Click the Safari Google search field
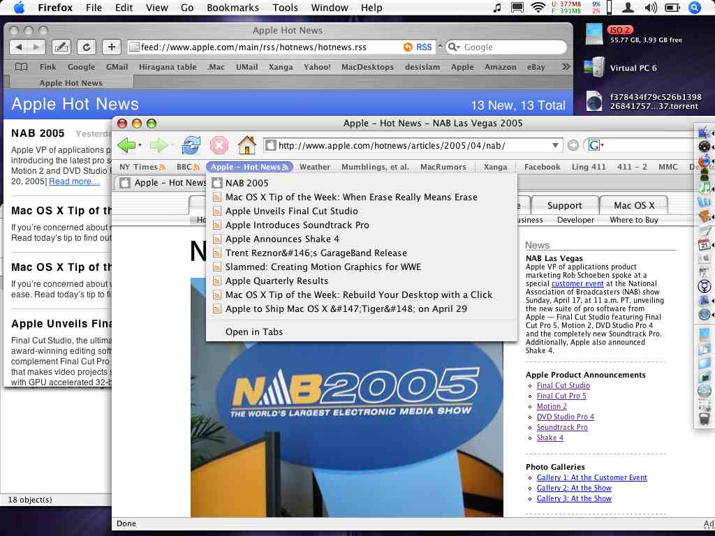The height and width of the screenshot is (536, 715). 506,47
